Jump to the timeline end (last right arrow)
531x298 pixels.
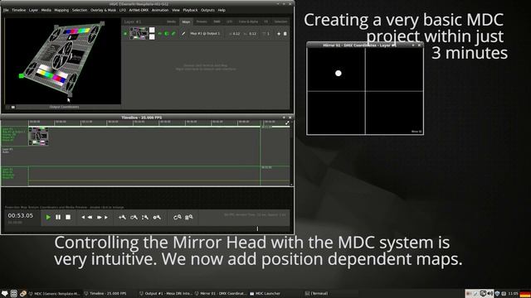[106, 217]
